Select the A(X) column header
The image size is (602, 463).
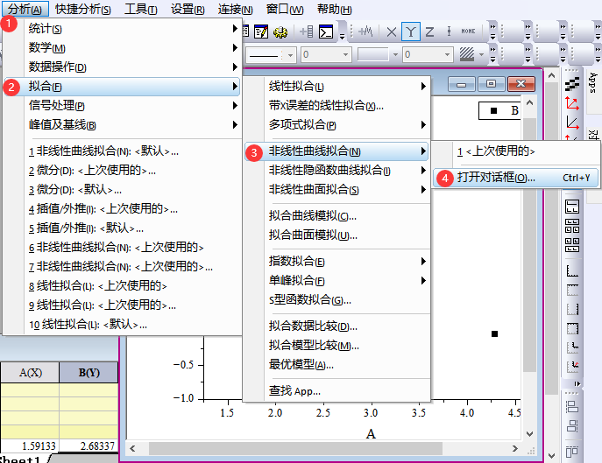pyautogui.click(x=30, y=373)
